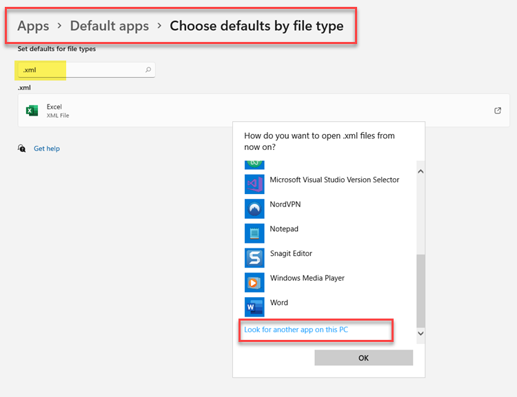Viewport: 517px width, 397px height.
Task: Open the Get help link
Action: click(x=47, y=149)
